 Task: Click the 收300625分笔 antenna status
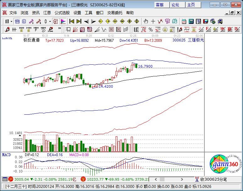(x=211, y=179)
